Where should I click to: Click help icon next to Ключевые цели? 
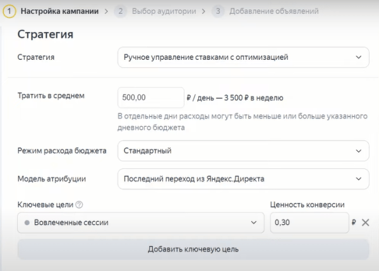click(79, 205)
